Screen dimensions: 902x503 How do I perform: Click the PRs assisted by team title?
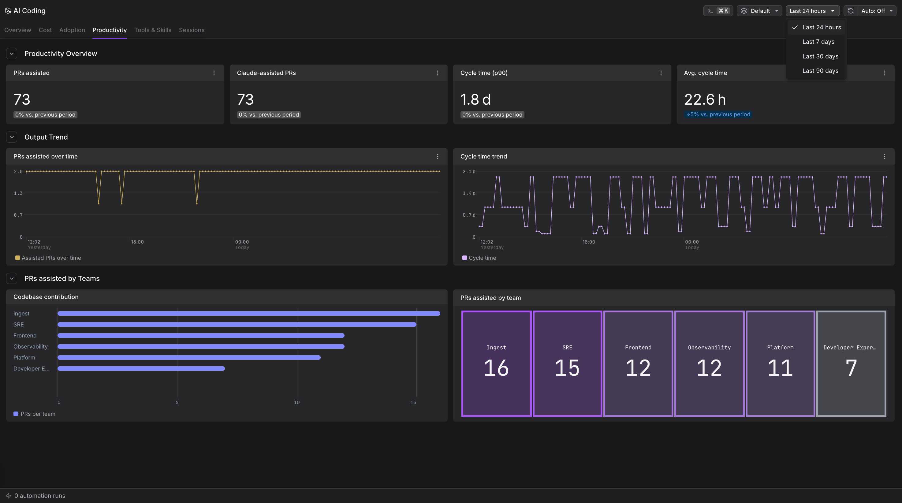pyautogui.click(x=490, y=298)
